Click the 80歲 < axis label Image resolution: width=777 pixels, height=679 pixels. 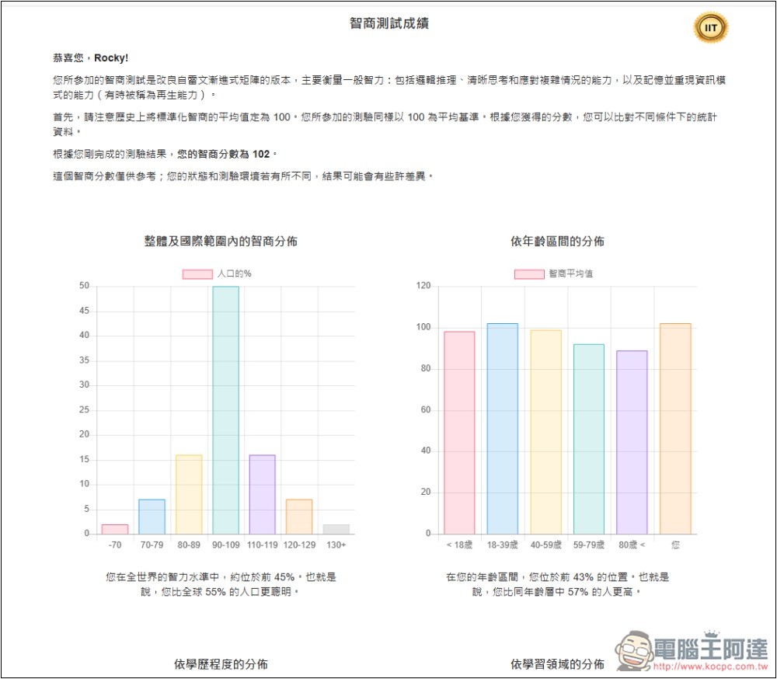click(x=632, y=545)
